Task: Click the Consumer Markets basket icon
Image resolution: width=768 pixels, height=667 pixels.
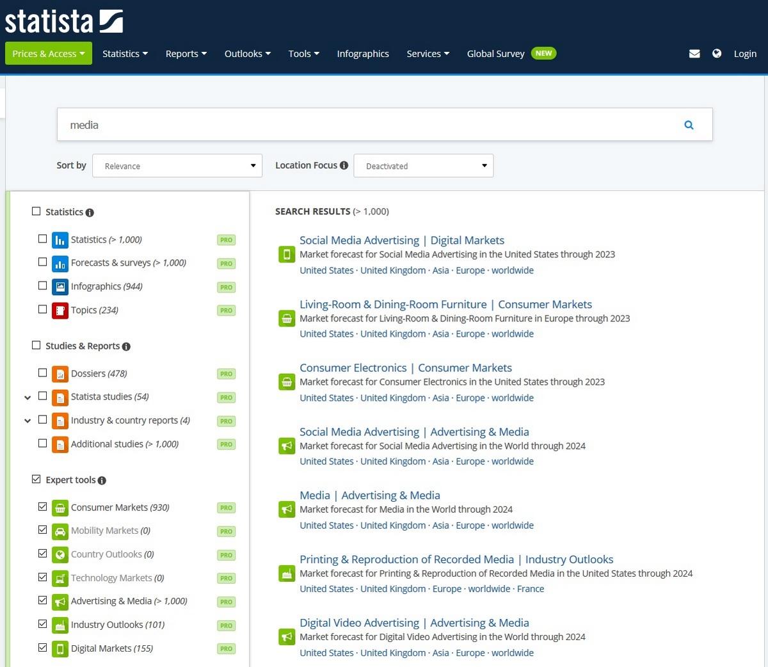Action: (x=60, y=508)
